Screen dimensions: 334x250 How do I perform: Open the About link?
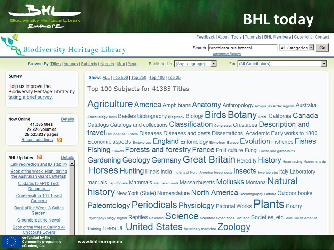(223, 37)
